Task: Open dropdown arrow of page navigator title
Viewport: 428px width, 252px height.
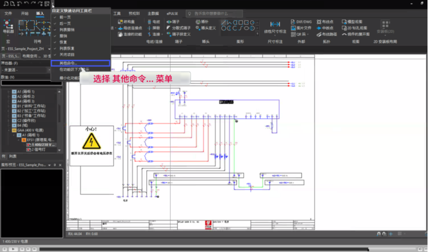Action: [x=49, y=49]
